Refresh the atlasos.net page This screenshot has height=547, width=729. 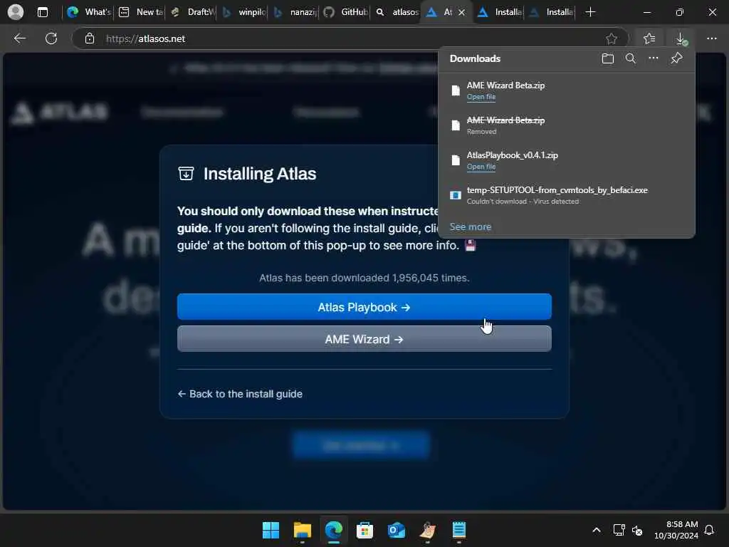pyautogui.click(x=51, y=38)
